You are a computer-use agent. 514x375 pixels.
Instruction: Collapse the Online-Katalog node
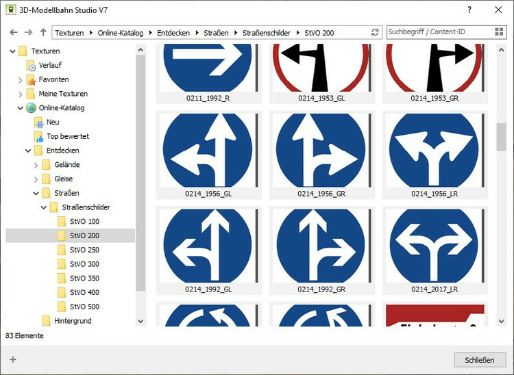point(21,108)
